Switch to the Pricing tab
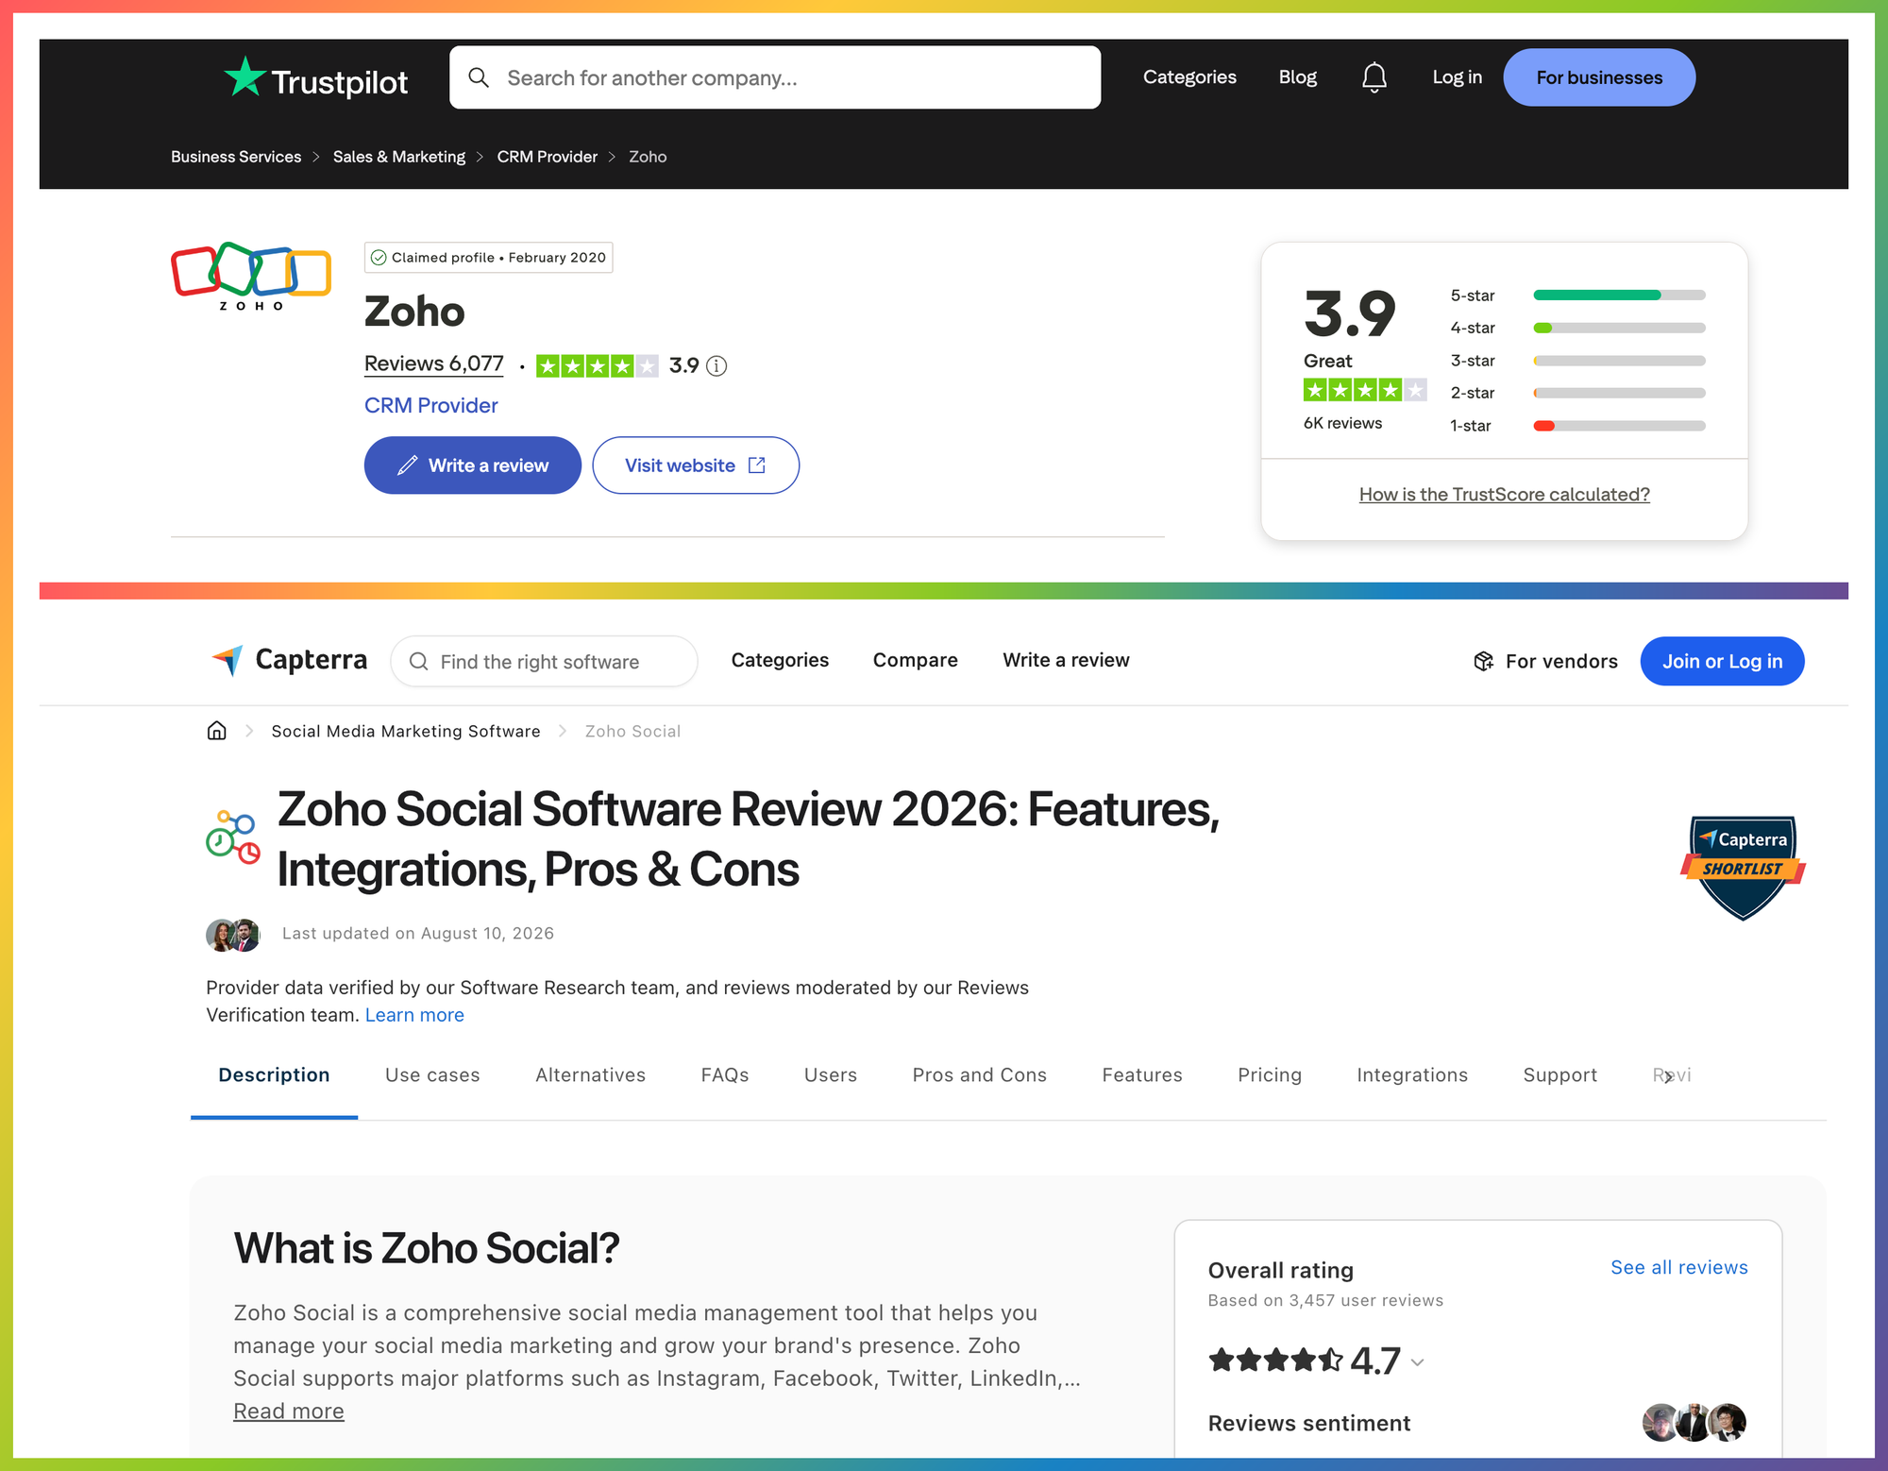This screenshot has width=1888, height=1471. tap(1270, 1075)
